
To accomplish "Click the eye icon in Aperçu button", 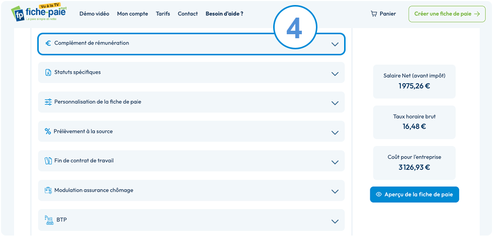I will click(378, 194).
